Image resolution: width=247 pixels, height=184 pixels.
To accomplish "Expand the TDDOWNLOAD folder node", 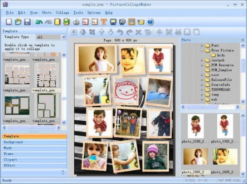I will [202, 90].
